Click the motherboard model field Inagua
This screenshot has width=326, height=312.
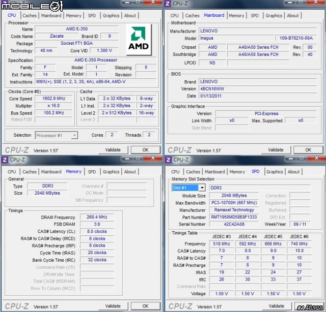click(236, 38)
